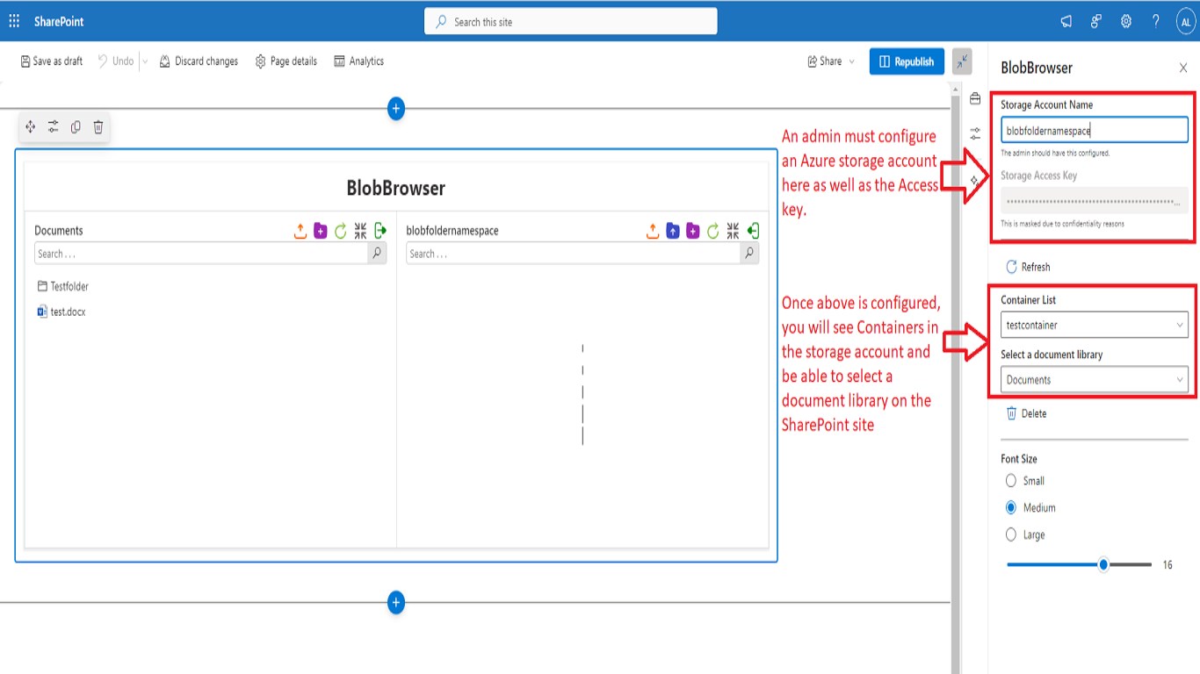Click the upload icon in Documents pane
Viewport: 1200px width, 674px height.
point(300,231)
